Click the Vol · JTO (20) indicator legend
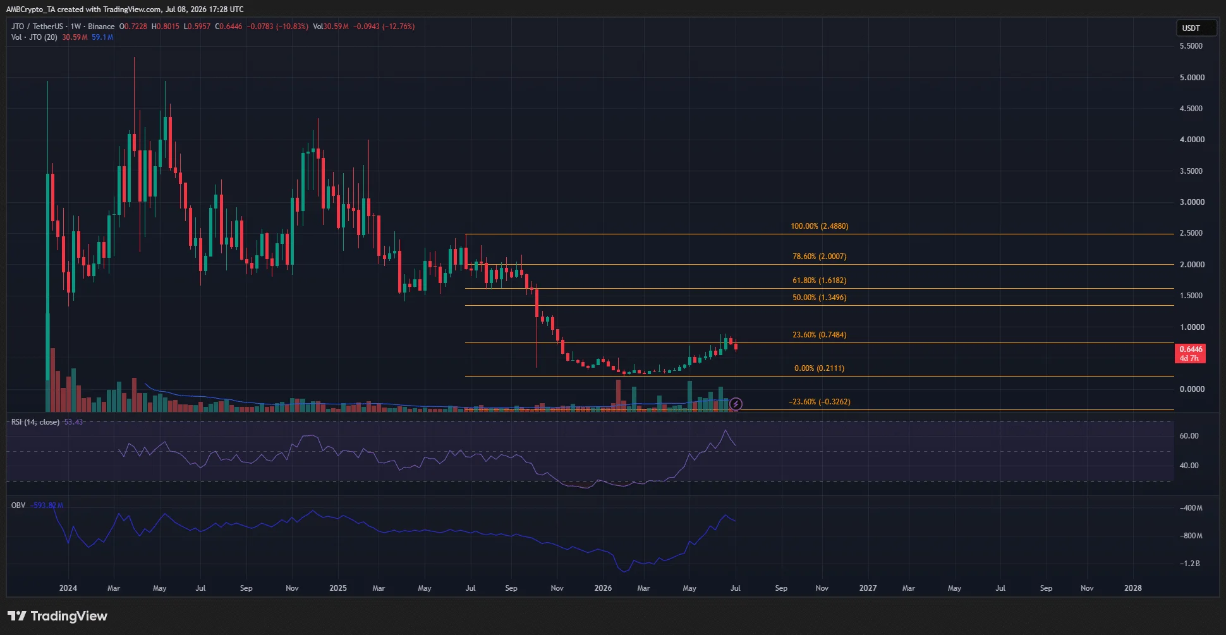The image size is (1226, 635). click(34, 37)
